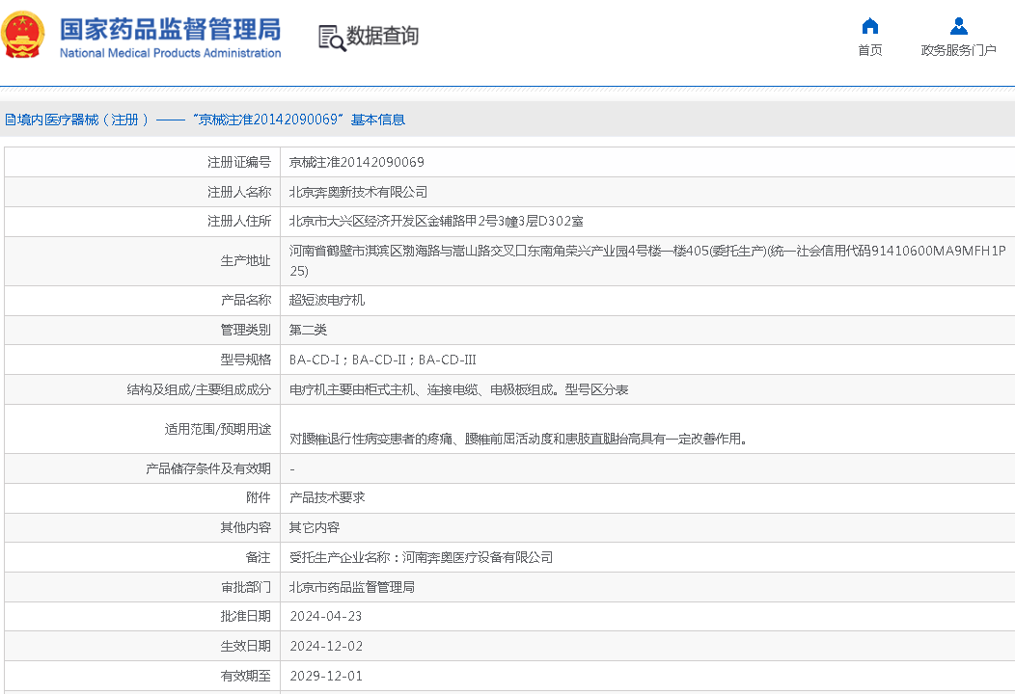
Task: Click registrant name 北京奔奥新技术有限公司
Action: tap(358, 192)
